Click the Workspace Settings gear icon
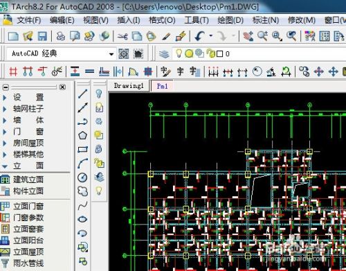This screenshot has width=346, height=271. pyautogui.click(x=124, y=54)
